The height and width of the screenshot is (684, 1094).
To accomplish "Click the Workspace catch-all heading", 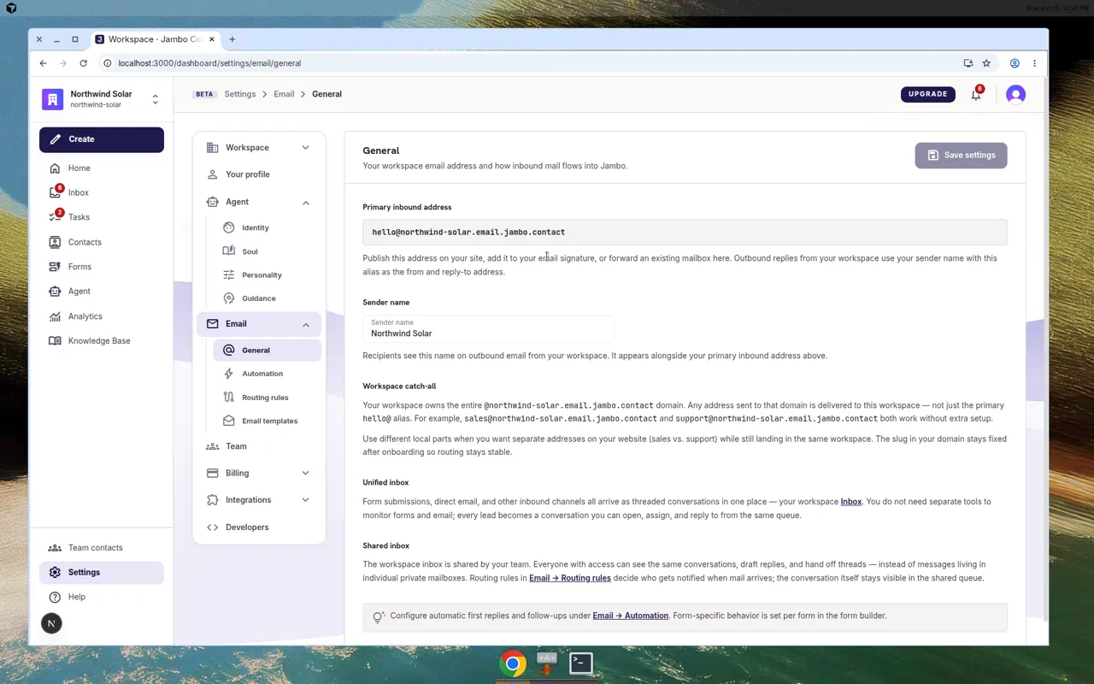I will 399,386.
